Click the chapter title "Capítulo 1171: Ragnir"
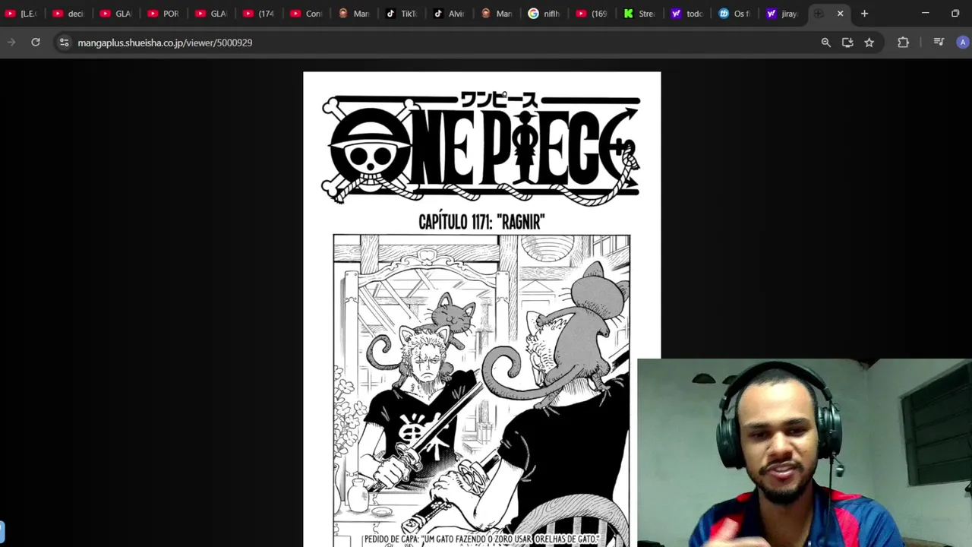Viewport: 972px width, 547px height. click(x=481, y=222)
